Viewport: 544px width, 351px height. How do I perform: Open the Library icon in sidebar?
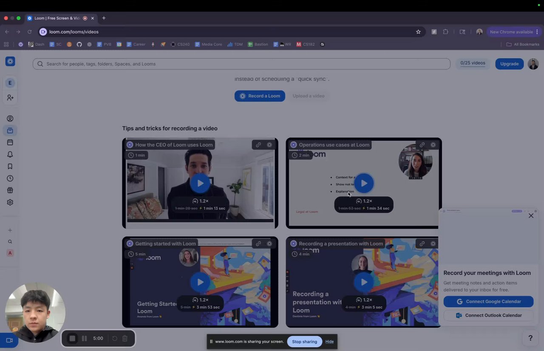click(x=10, y=130)
